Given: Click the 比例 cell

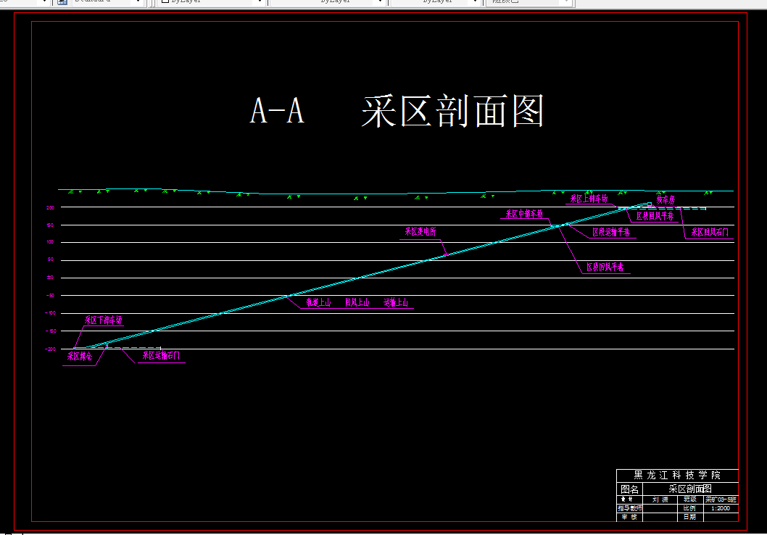Looking at the screenshot, I should point(689,509).
